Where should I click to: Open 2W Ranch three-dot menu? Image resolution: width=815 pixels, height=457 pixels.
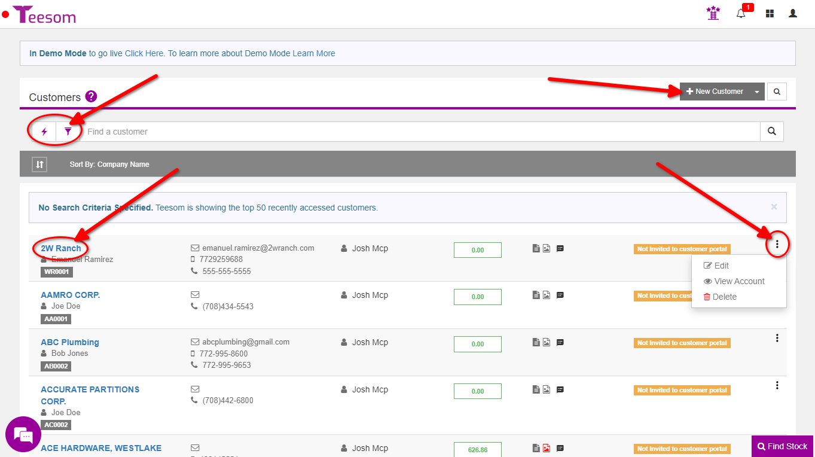777,244
